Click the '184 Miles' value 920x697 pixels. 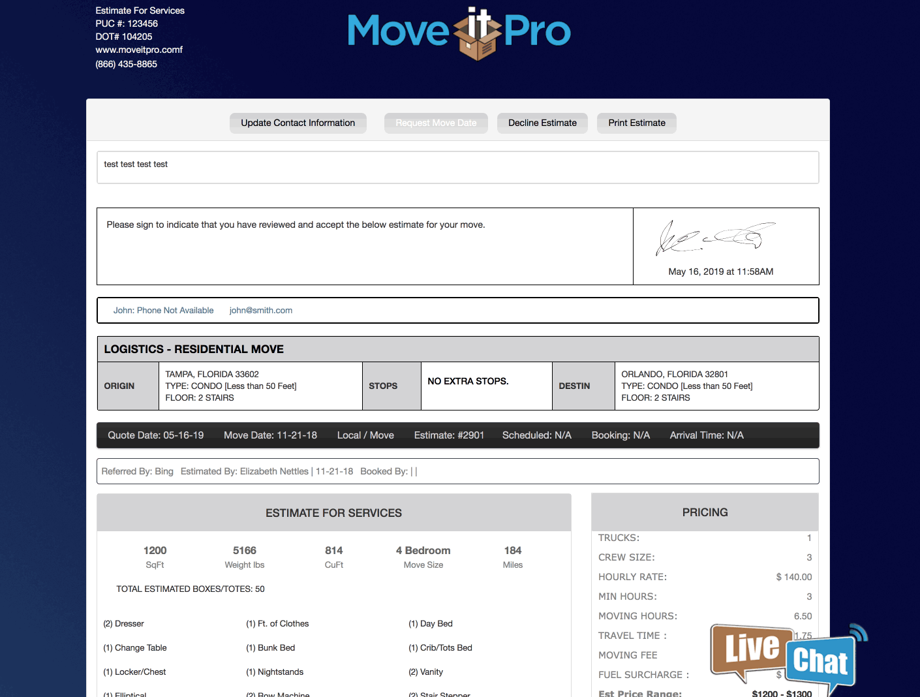tap(513, 557)
